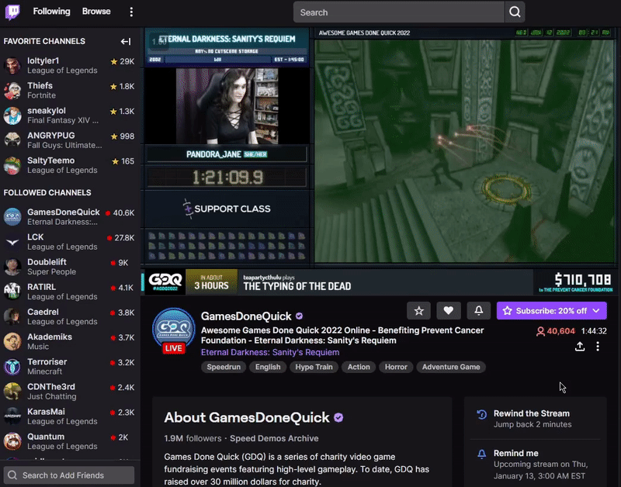
Task: Open the Browse page
Action: [96, 12]
